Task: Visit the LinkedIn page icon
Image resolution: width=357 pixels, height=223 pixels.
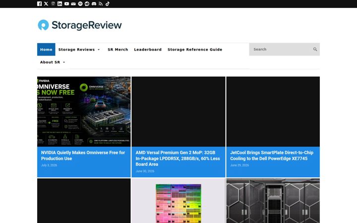Action: (x=59, y=3)
